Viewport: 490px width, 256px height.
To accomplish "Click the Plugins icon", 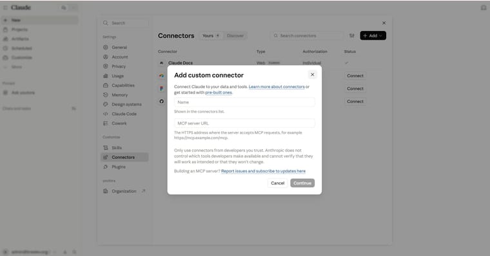I will pos(106,167).
